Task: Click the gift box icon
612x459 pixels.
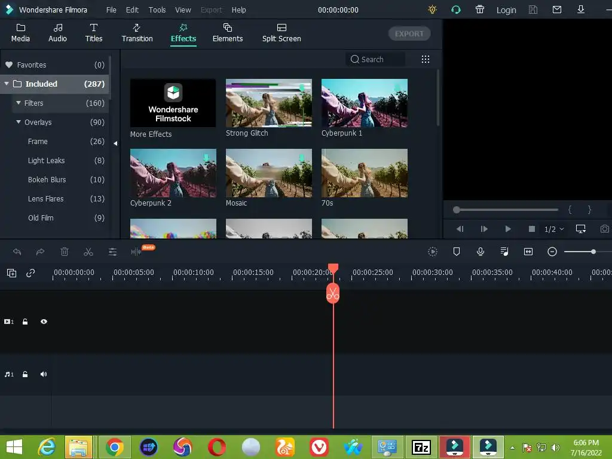Action: (480, 10)
